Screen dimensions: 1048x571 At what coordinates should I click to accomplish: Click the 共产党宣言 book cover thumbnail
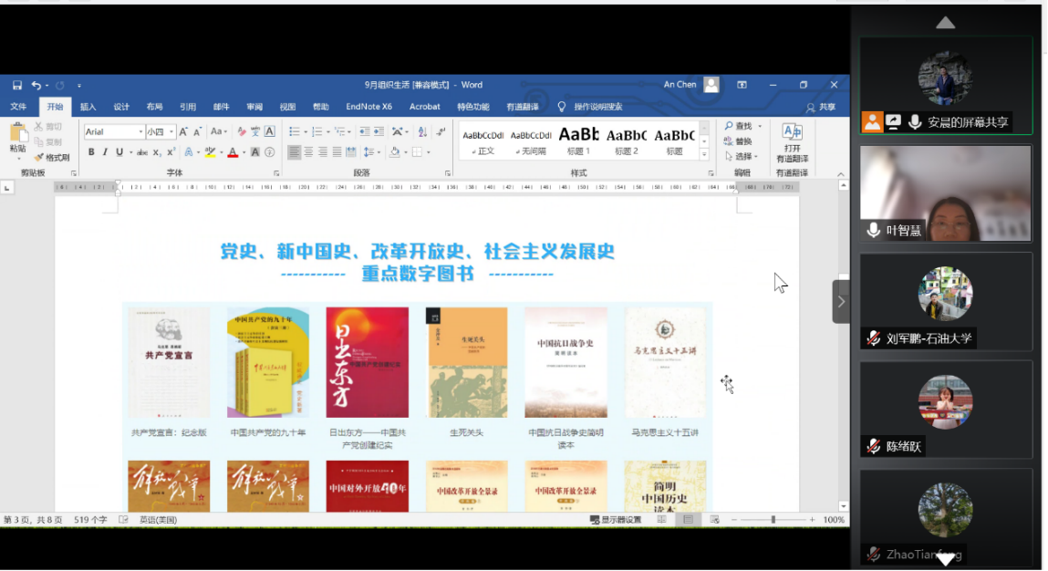(x=168, y=362)
